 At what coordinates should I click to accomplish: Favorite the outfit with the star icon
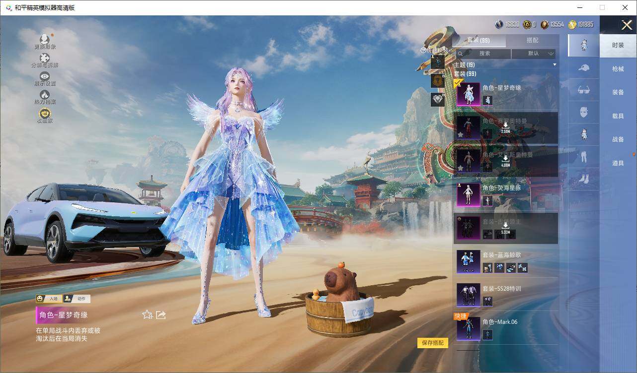coord(147,314)
